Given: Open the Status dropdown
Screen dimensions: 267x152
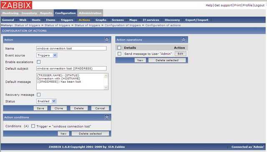Looking at the screenshot, I should point(46,101).
